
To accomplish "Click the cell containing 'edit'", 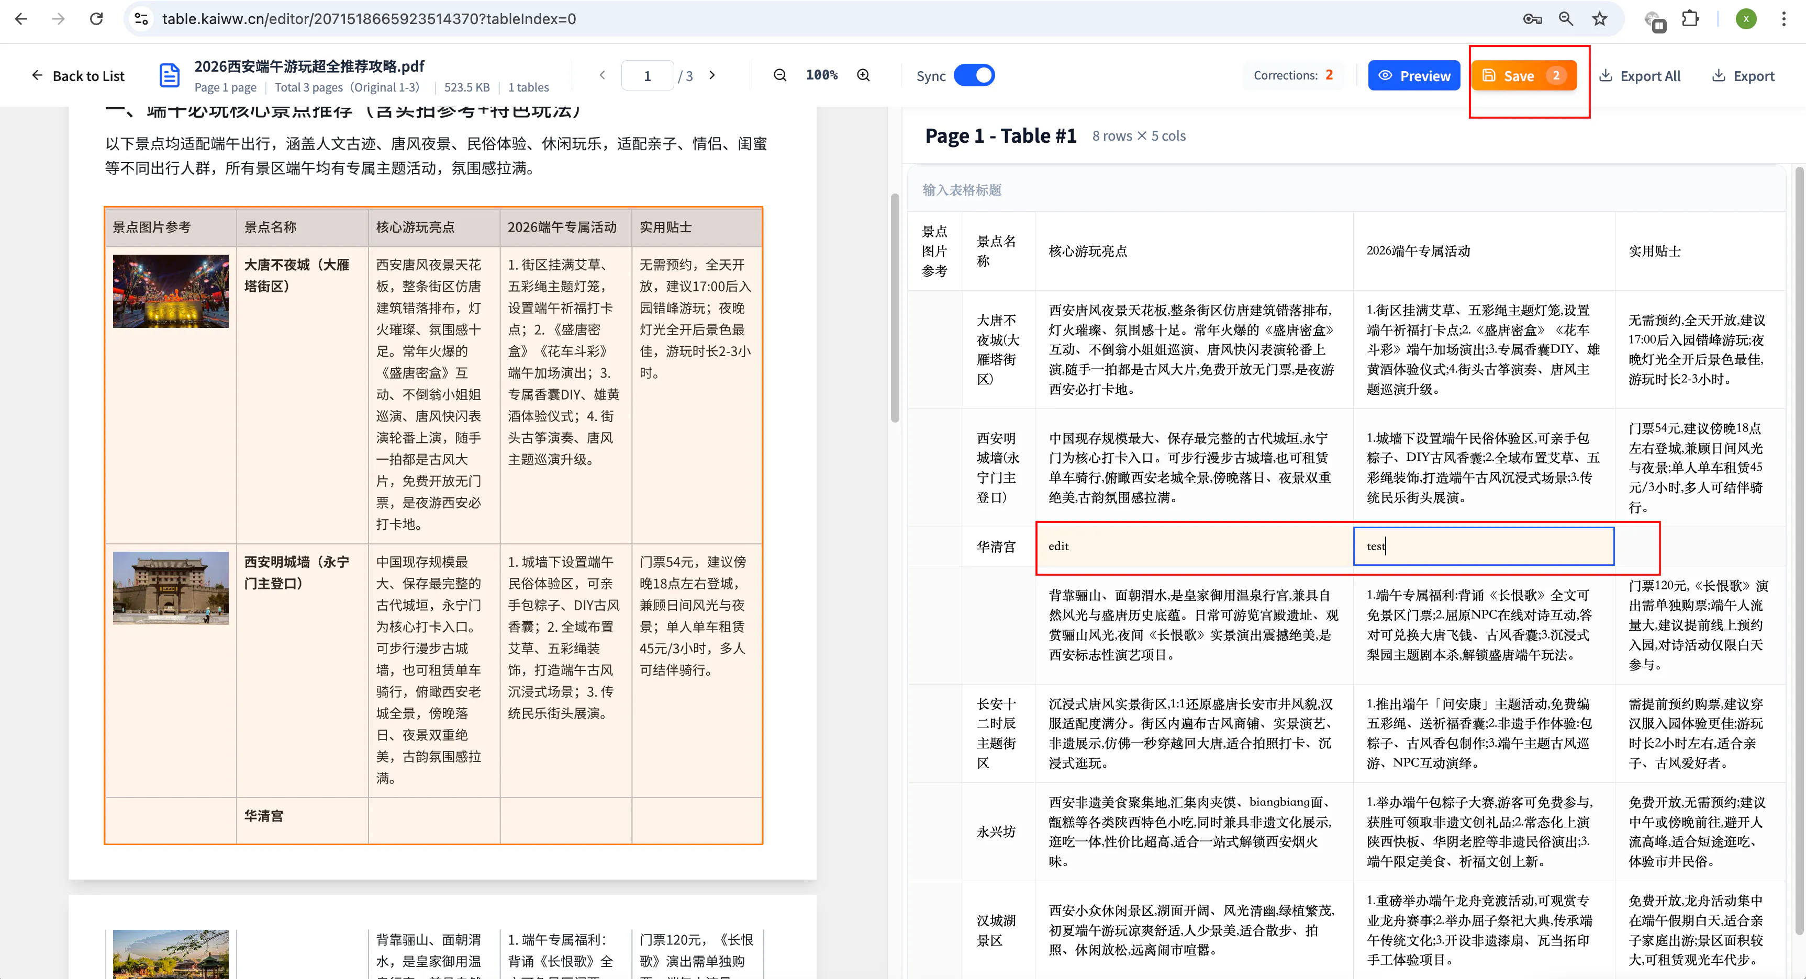I will (x=1194, y=546).
